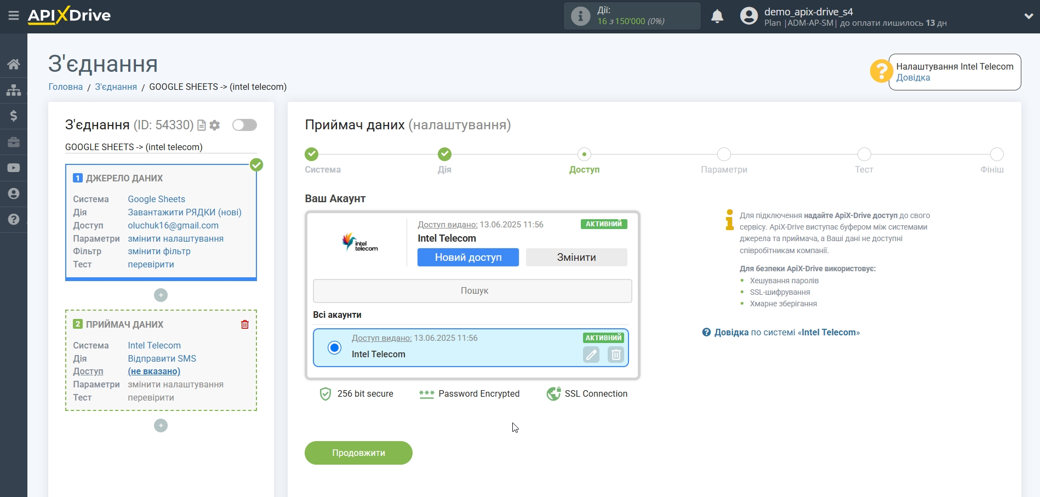The image size is (1040, 497).
Task: Click the plan payment account text
Action: 855,23
